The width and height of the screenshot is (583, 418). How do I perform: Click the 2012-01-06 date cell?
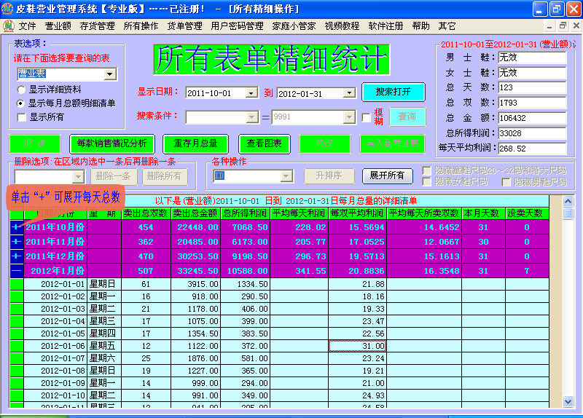(x=56, y=346)
